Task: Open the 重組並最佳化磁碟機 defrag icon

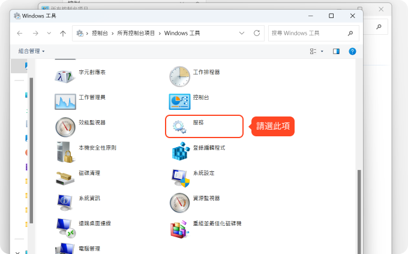Action: [x=179, y=229]
